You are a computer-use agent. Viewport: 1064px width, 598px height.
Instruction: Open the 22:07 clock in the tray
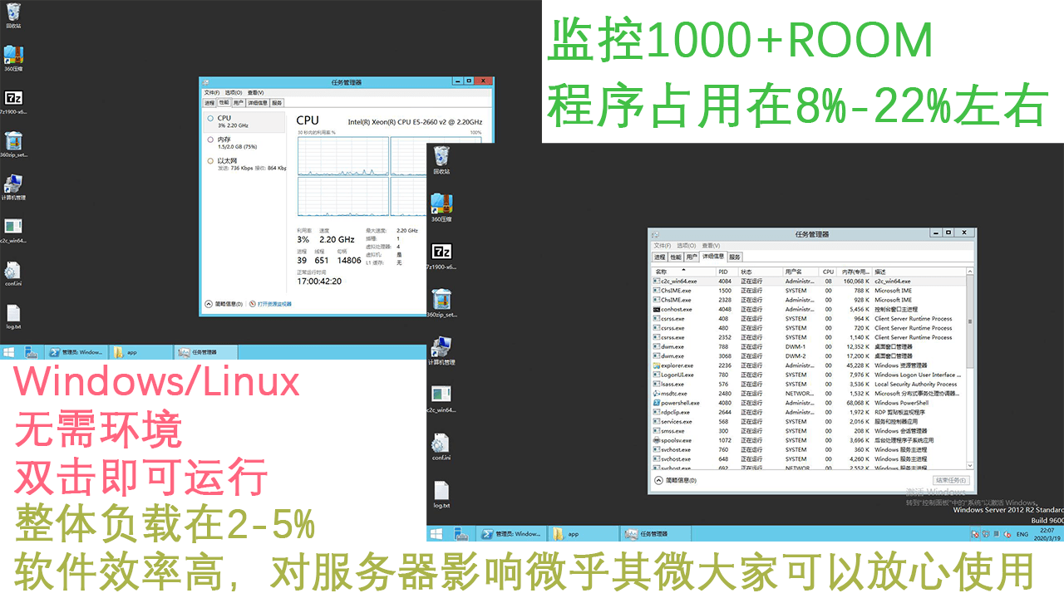tap(1047, 534)
